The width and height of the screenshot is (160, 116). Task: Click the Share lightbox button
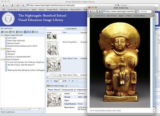click(28, 32)
